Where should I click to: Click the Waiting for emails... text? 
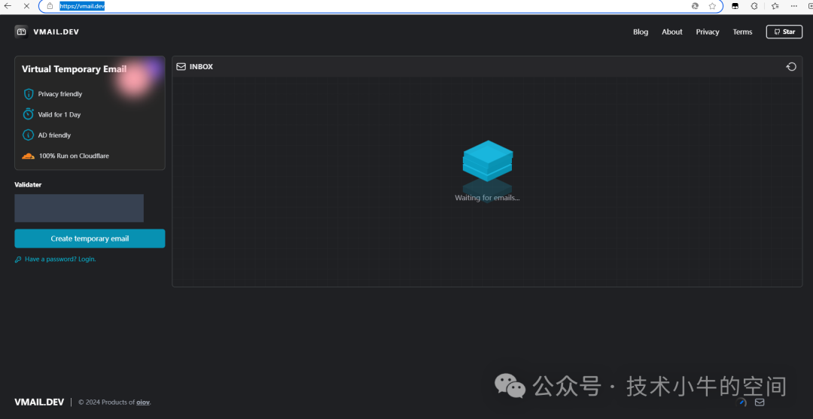pyautogui.click(x=487, y=198)
